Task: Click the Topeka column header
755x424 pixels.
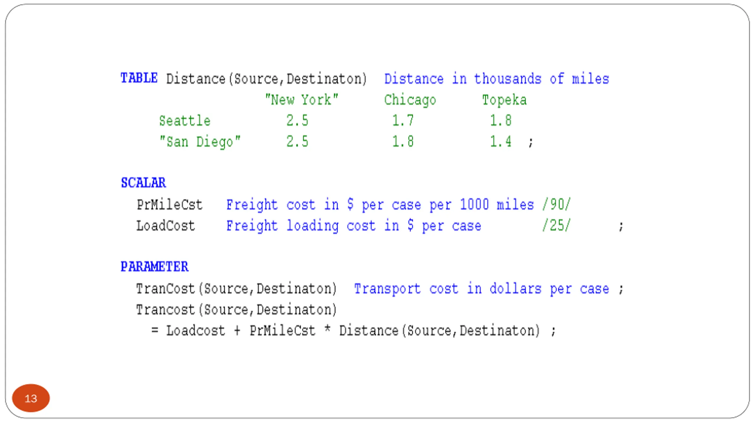Action: (504, 100)
